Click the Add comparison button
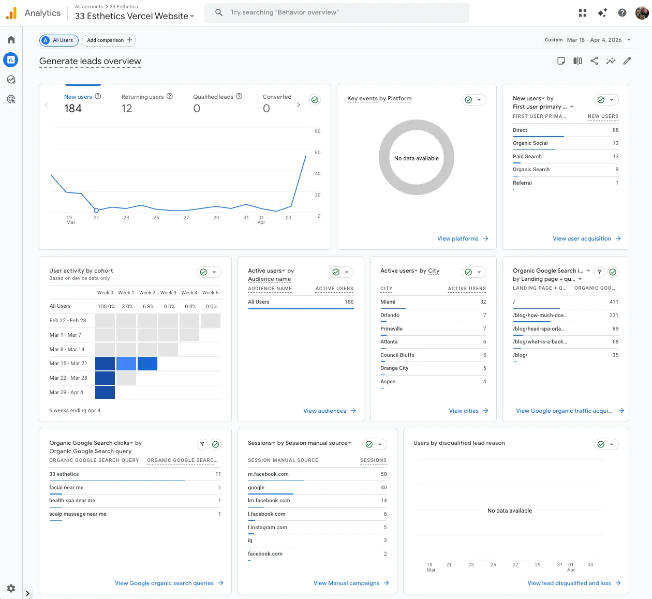 (x=109, y=40)
